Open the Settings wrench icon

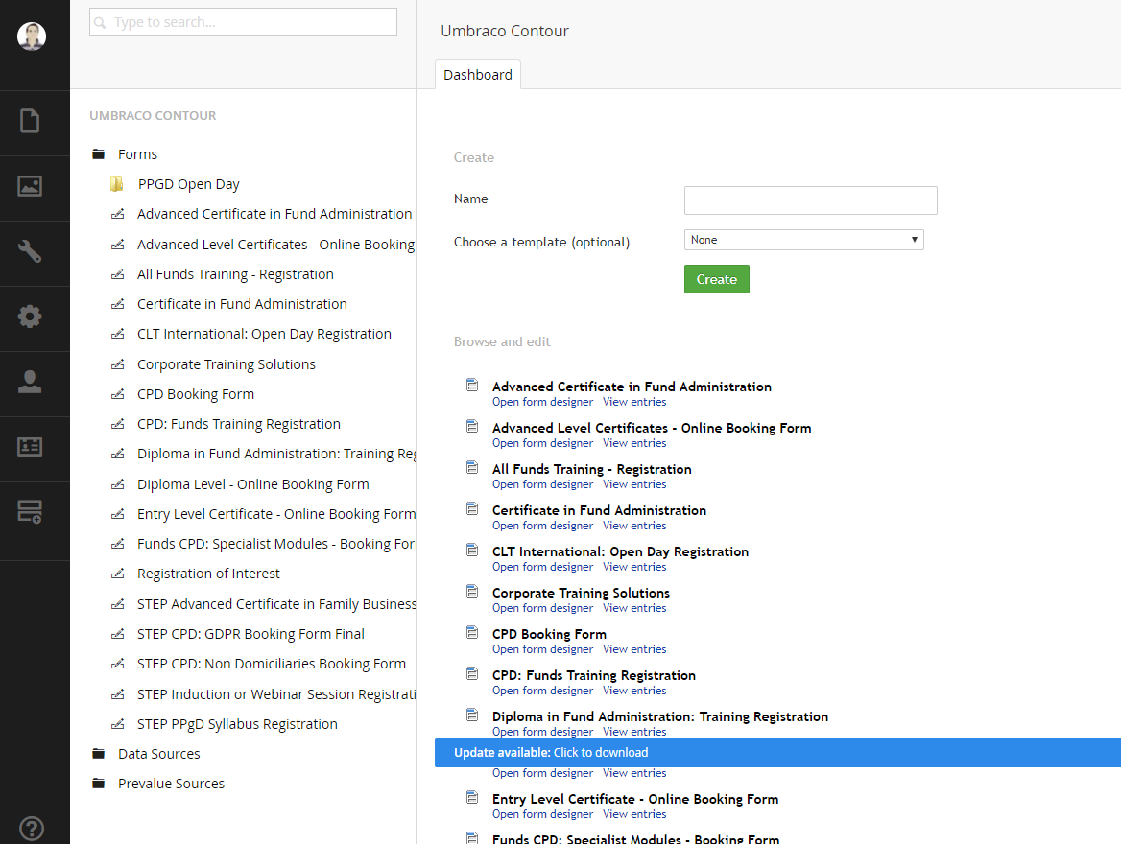pos(30,251)
